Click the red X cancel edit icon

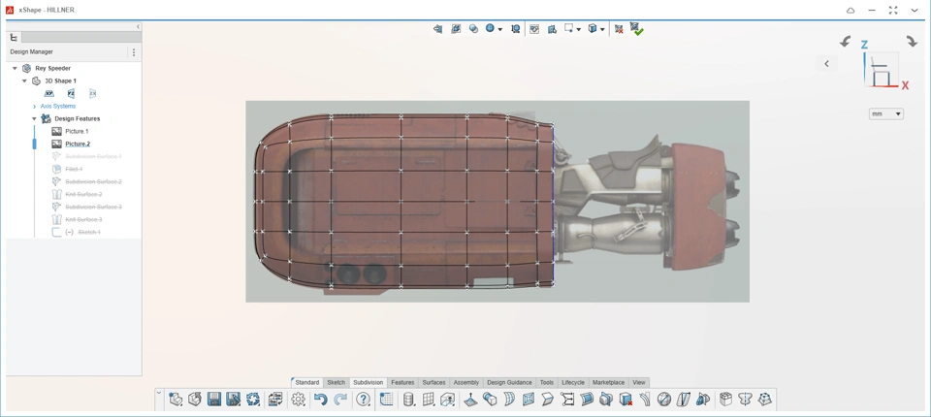pos(619,29)
